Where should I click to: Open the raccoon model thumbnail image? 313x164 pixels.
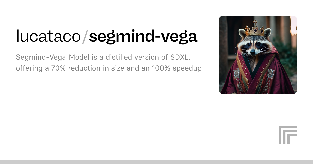[258, 55]
